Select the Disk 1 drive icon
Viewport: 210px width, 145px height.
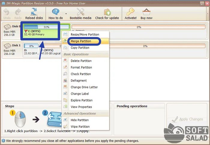[x=7, y=46]
